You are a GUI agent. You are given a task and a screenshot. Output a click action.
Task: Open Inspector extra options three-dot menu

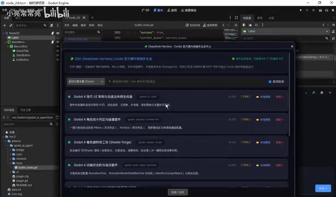point(263,25)
